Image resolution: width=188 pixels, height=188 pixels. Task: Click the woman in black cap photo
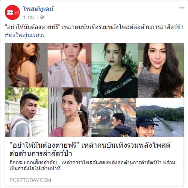pyautogui.click(x=160, y=117)
